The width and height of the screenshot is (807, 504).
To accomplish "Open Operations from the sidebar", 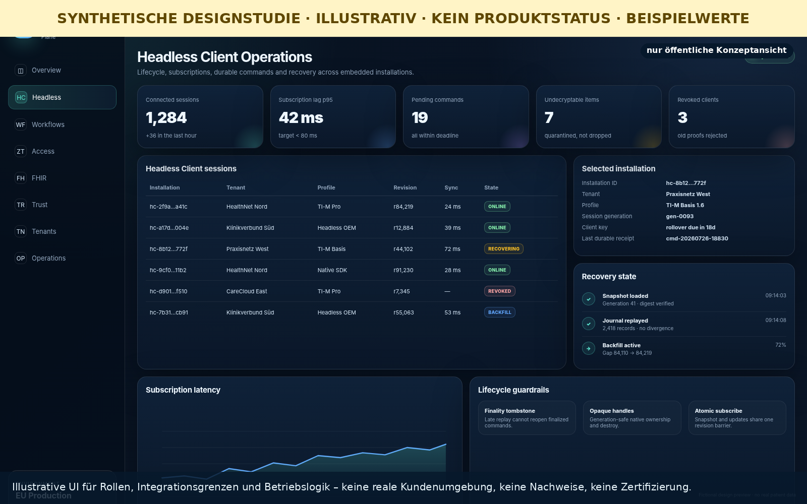I will pyautogui.click(x=62, y=258).
